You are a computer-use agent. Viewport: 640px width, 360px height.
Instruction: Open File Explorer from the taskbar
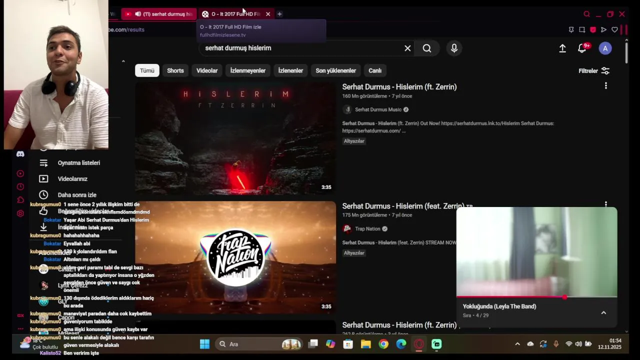pos(365,344)
